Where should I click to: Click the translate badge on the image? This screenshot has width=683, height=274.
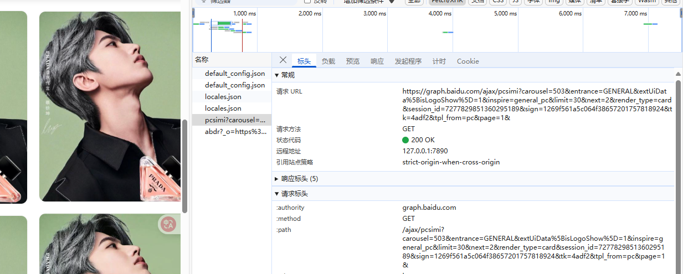pyautogui.click(x=168, y=224)
